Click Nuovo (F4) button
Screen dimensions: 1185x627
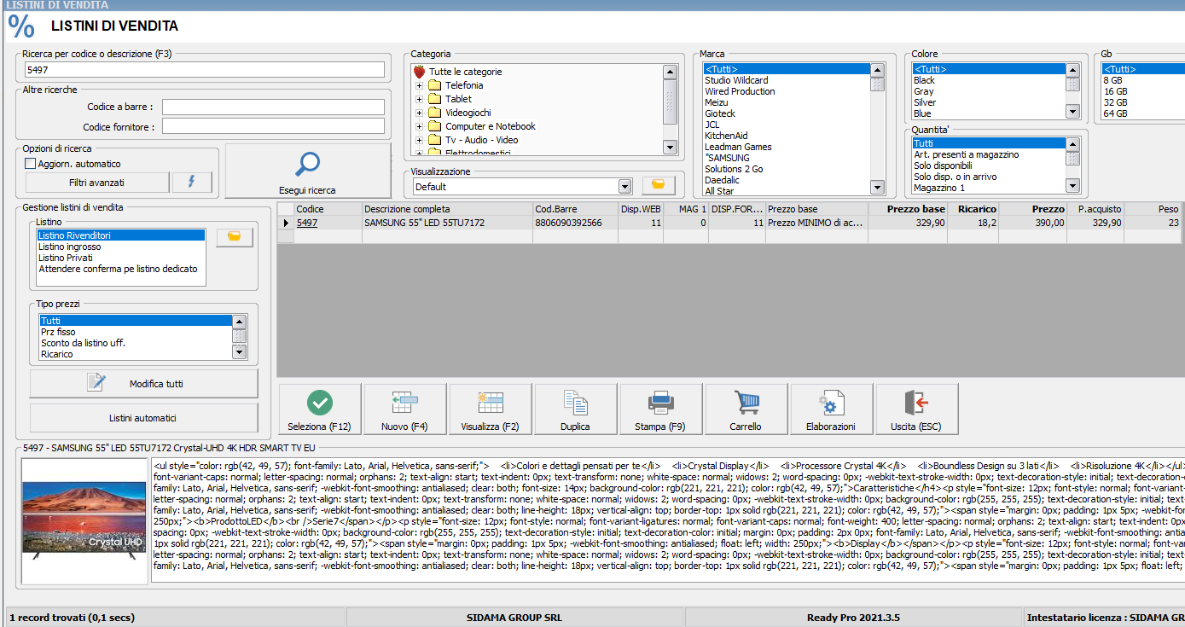405,409
